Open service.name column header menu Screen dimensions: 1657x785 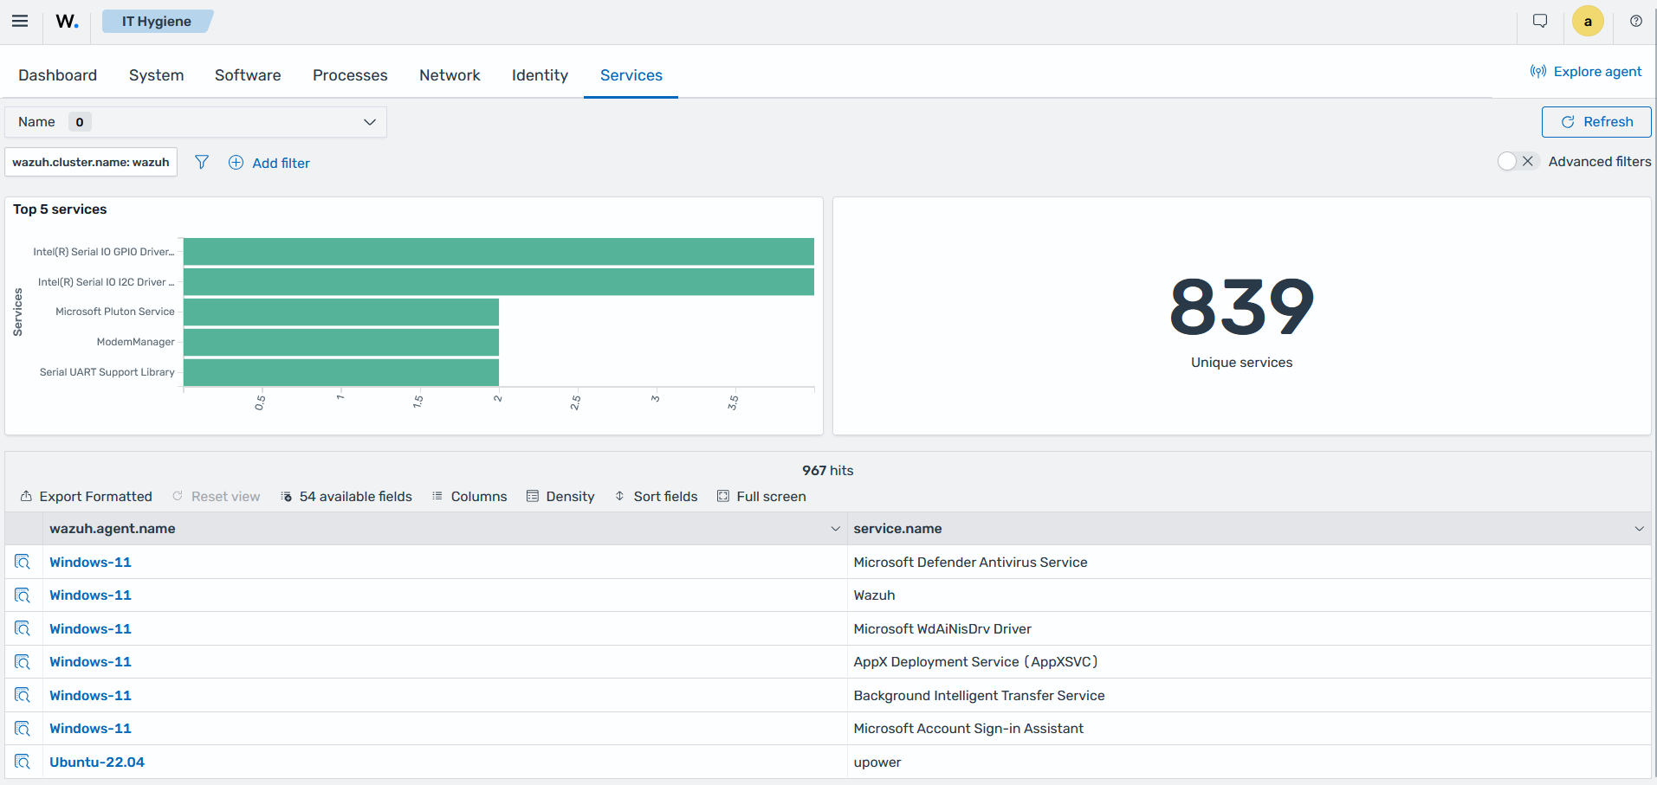click(1639, 529)
